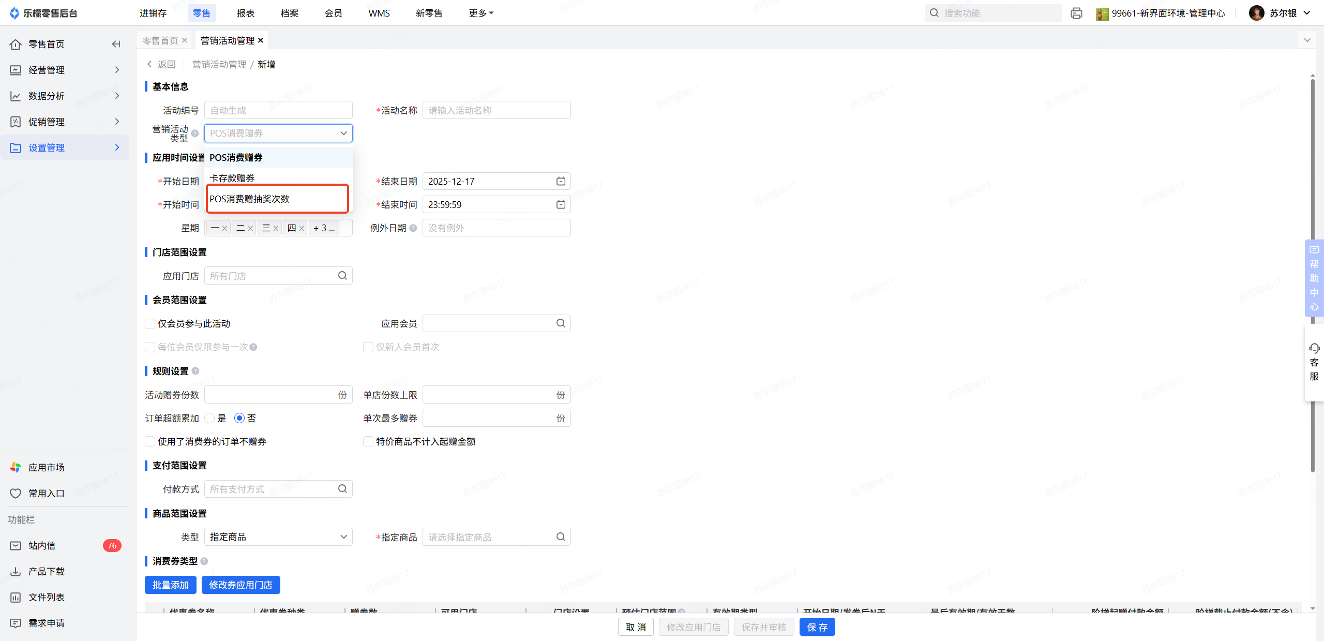Click the 保存 button
1324x641 pixels.
coord(817,627)
